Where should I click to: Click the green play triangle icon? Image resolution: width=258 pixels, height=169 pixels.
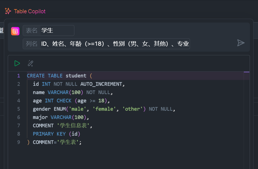pos(17,63)
